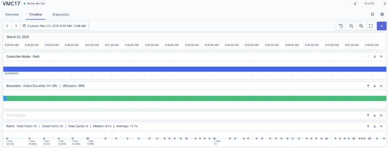Click the 9:45:30 AM time label
The width and height of the screenshot is (388, 148).
coord(272,45)
